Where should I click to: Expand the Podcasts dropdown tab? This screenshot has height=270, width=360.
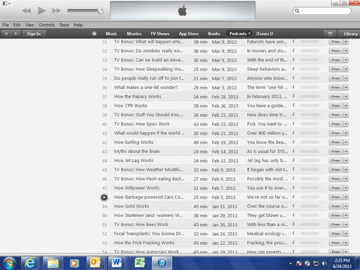(239, 34)
